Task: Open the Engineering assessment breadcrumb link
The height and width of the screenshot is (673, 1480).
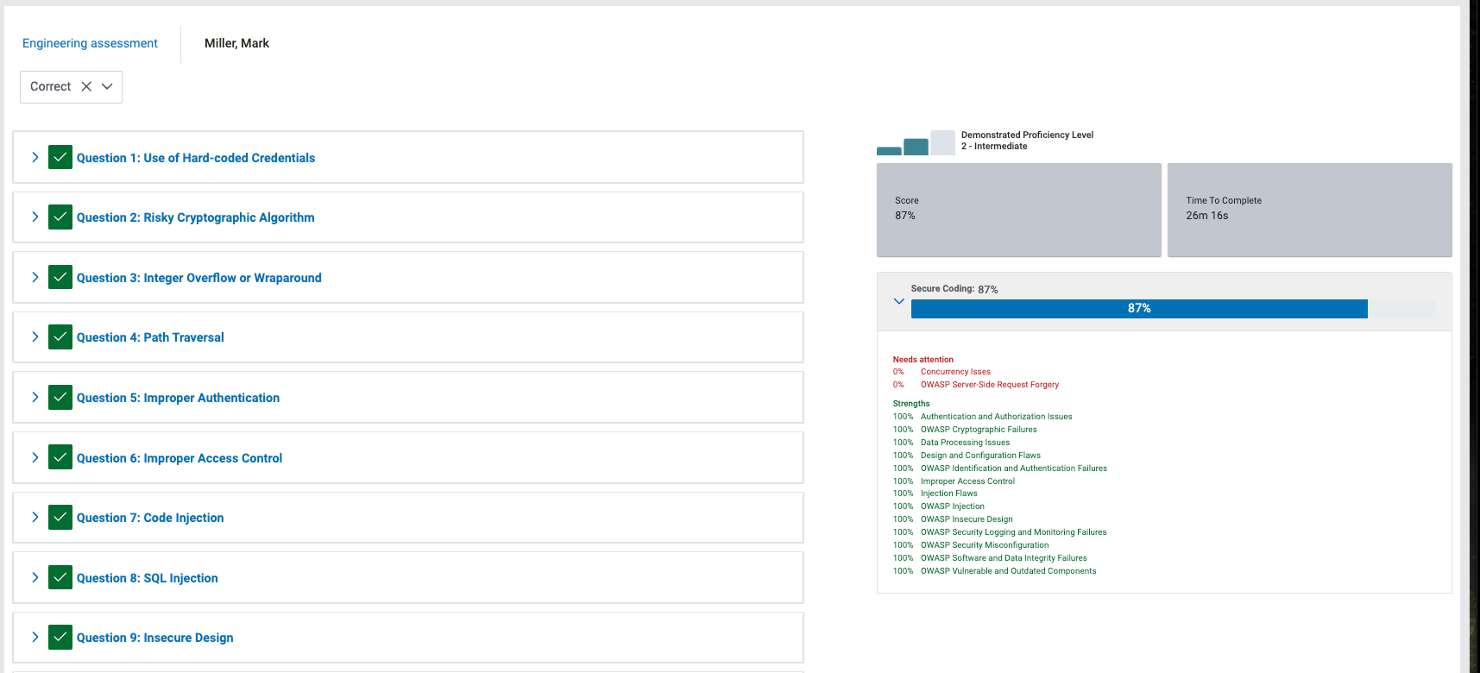Action: click(90, 43)
